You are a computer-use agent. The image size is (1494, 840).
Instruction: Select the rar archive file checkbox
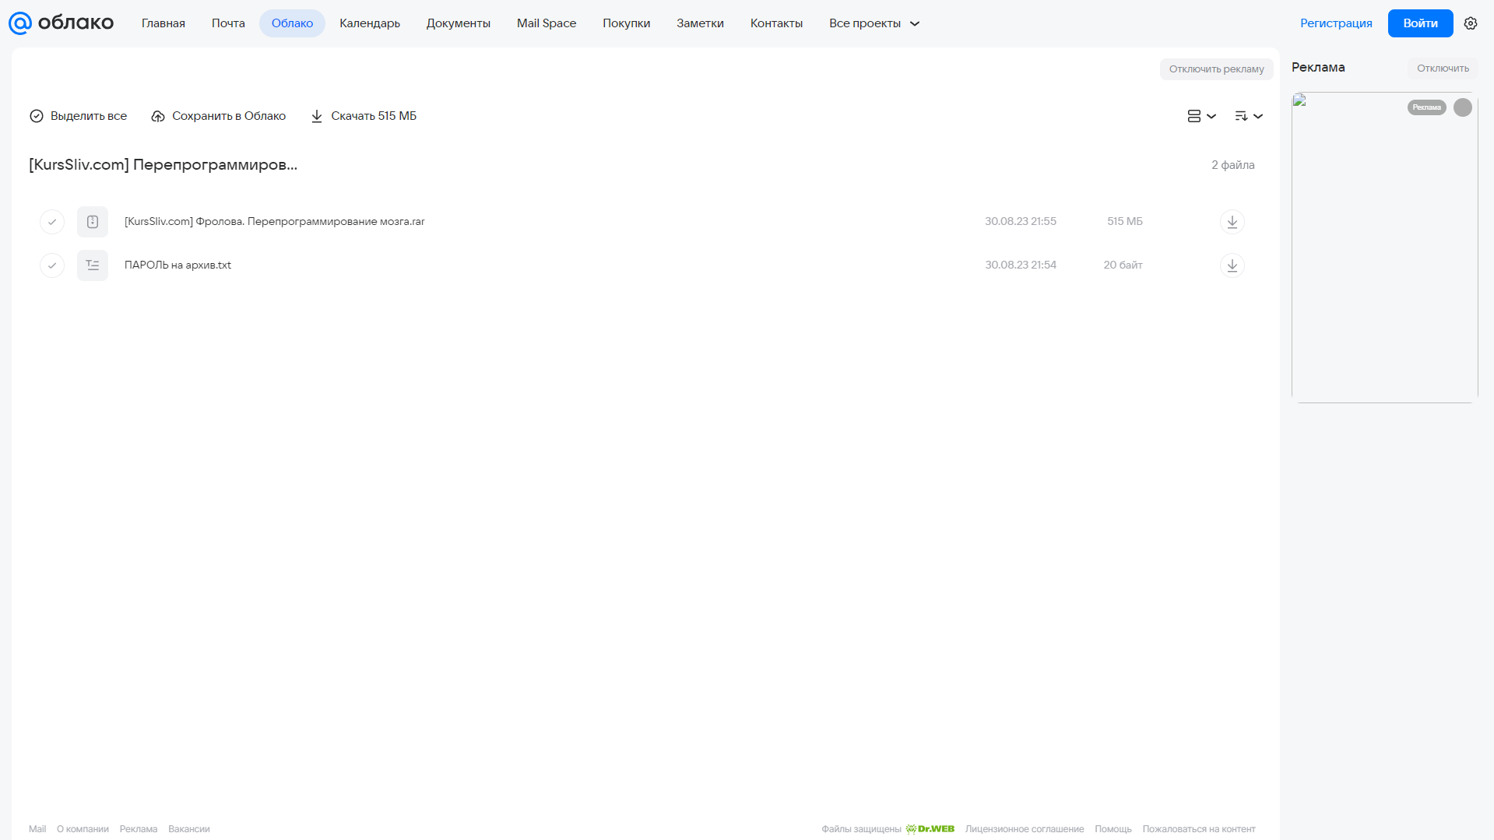[52, 222]
